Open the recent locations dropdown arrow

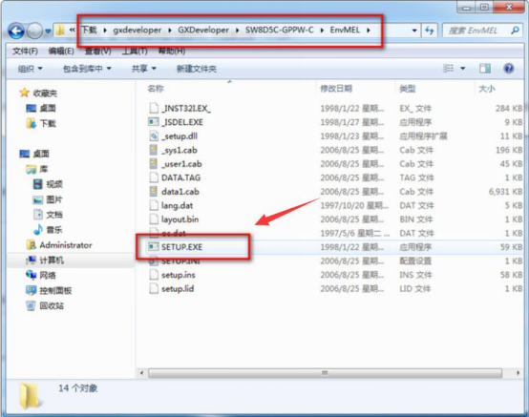click(48, 31)
